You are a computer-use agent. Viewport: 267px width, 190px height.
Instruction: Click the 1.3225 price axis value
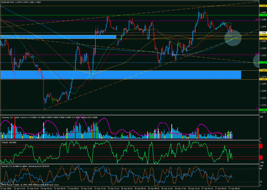(263, 98)
